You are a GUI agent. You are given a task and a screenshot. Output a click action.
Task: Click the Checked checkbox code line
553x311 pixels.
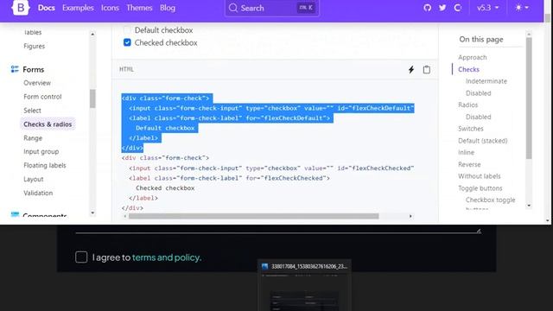165,188
